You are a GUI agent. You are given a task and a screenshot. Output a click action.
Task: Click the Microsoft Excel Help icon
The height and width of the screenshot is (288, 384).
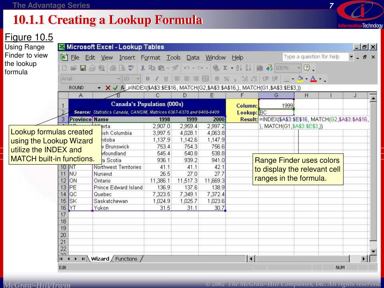click(x=307, y=68)
